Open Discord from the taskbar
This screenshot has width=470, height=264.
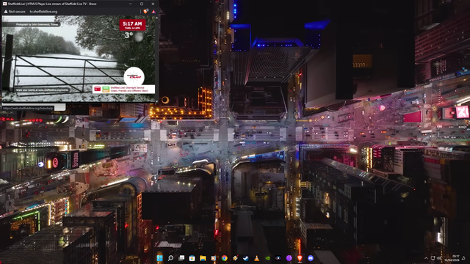[x=311, y=258]
